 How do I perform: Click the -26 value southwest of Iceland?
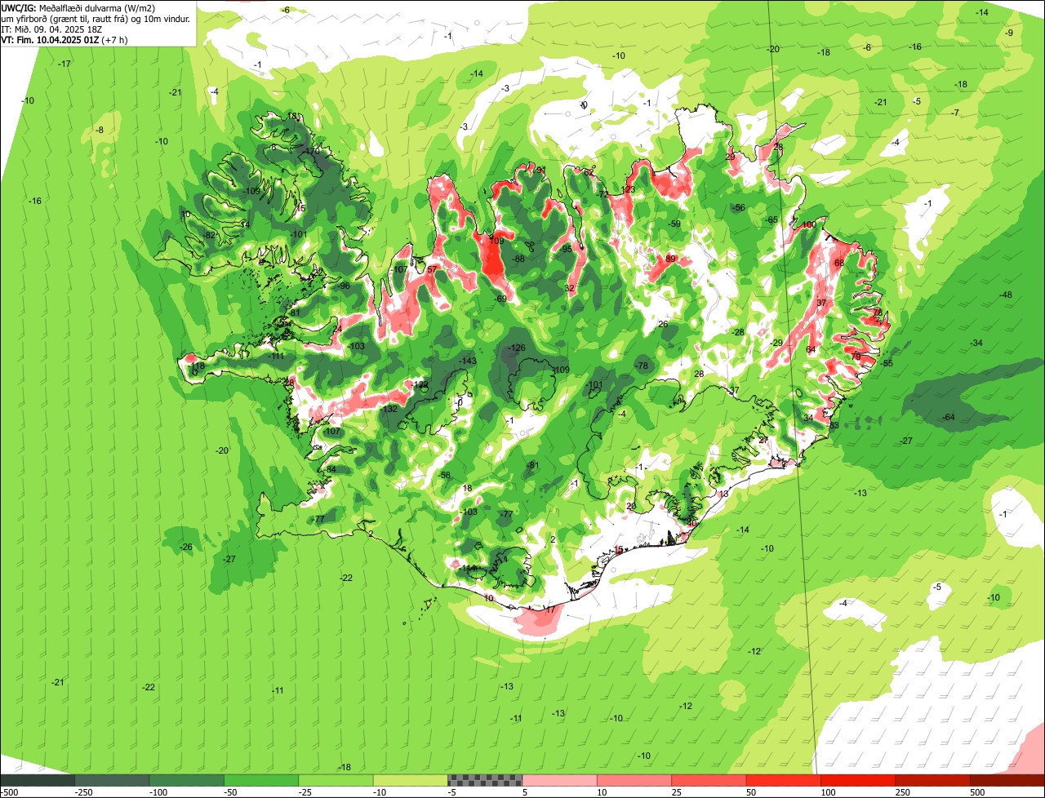(186, 547)
